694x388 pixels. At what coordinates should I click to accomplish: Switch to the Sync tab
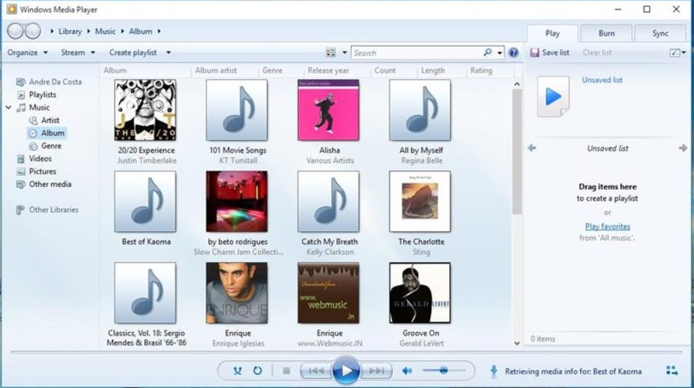coord(661,33)
